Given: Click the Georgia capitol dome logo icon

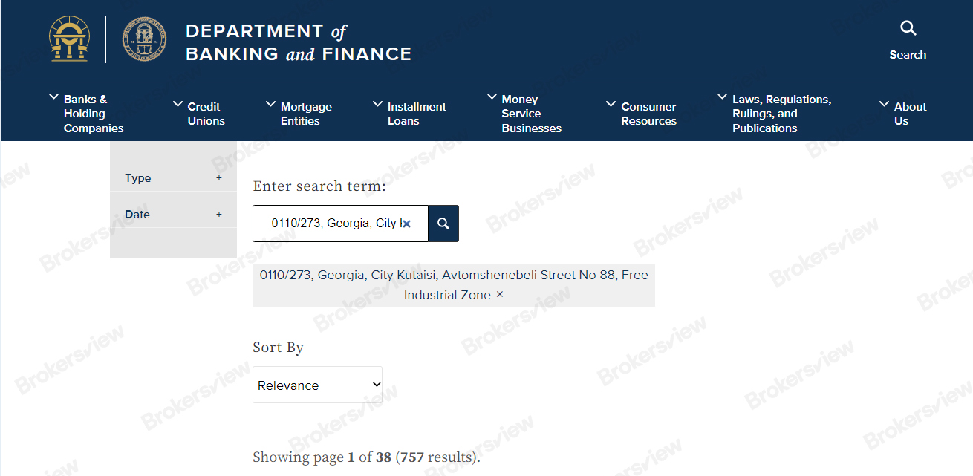Looking at the screenshot, I should [x=69, y=39].
